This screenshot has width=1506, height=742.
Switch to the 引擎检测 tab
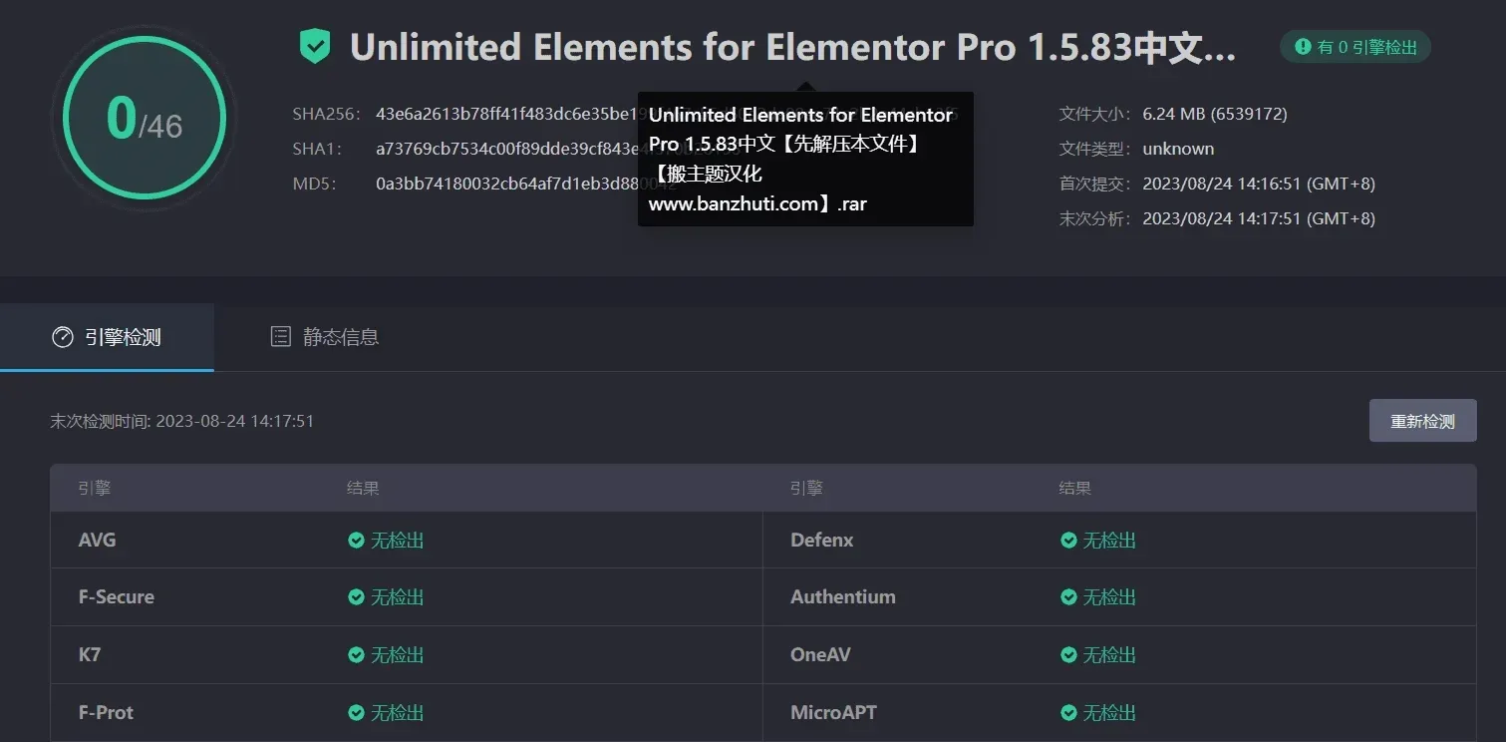(x=107, y=337)
